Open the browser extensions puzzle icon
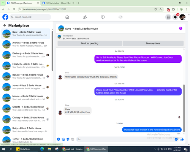 tap(174, 9)
